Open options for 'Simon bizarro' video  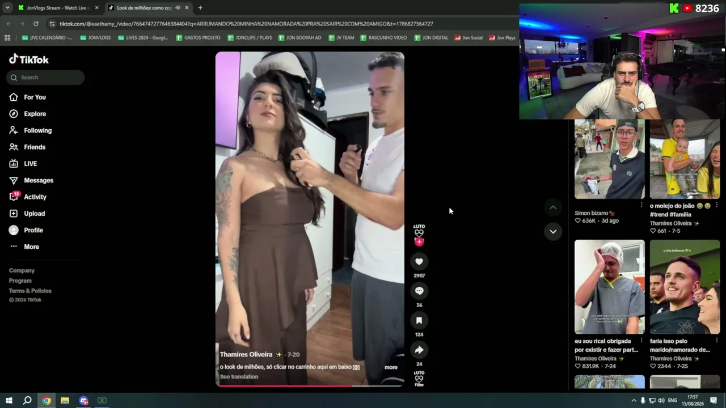pyautogui.click(x=641, y=205)
